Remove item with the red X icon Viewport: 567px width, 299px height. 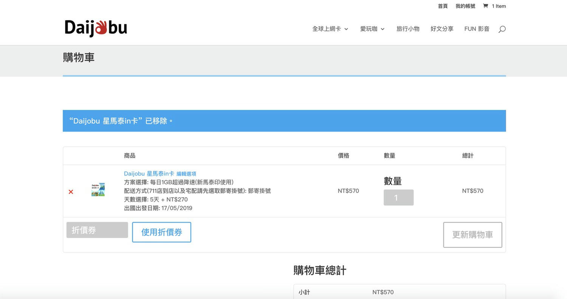point(71,192)
